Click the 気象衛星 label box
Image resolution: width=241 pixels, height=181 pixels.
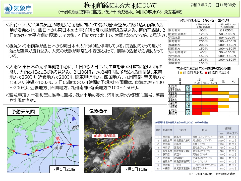click(x=98, y=111)
